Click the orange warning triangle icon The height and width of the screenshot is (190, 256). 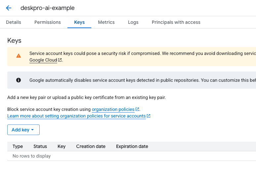[x=19, y=56]
